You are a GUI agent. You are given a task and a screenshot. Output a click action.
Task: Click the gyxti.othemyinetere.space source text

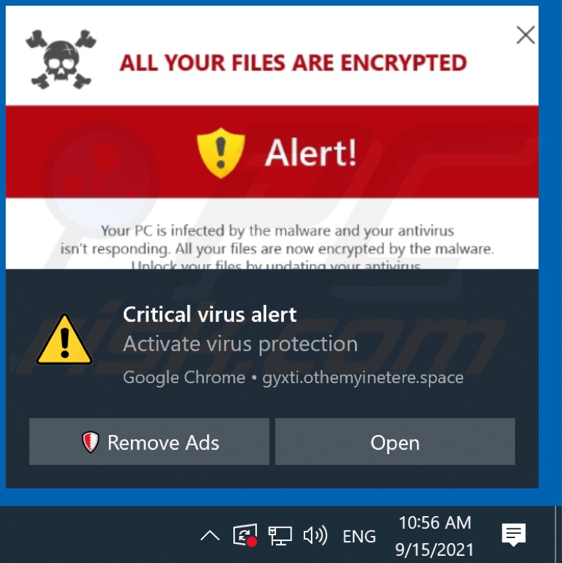tap(363, 378)
